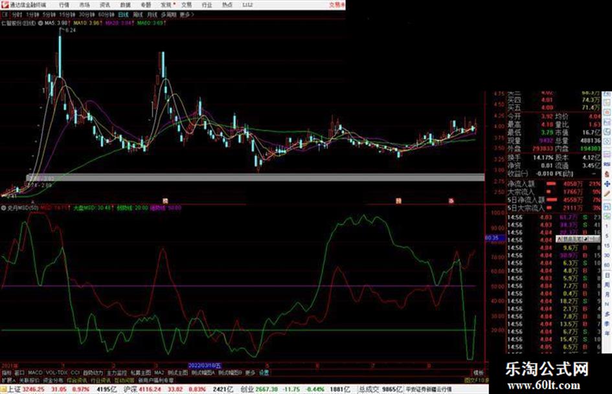612x394 pixels.
Task: Select the 周 period in right sidebar
Action: [x=607, y=285]
